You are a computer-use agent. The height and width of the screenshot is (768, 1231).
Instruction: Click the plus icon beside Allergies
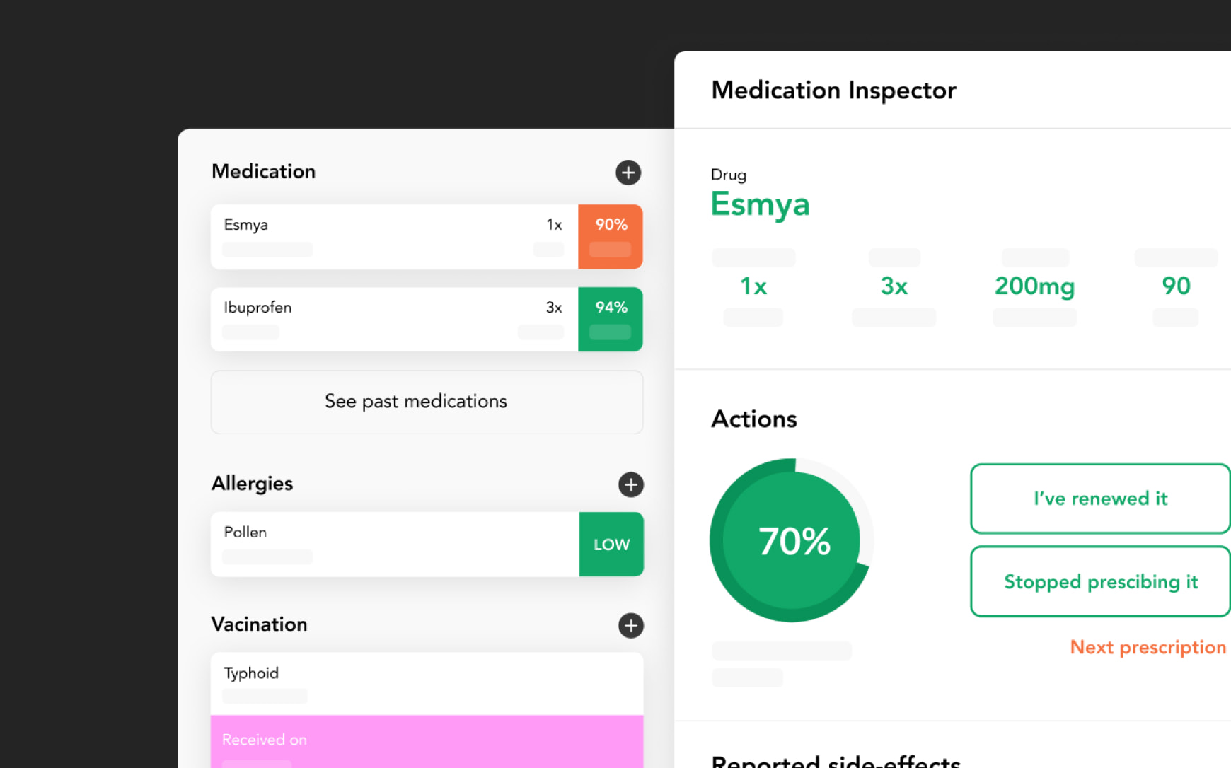tap(630, 484)
